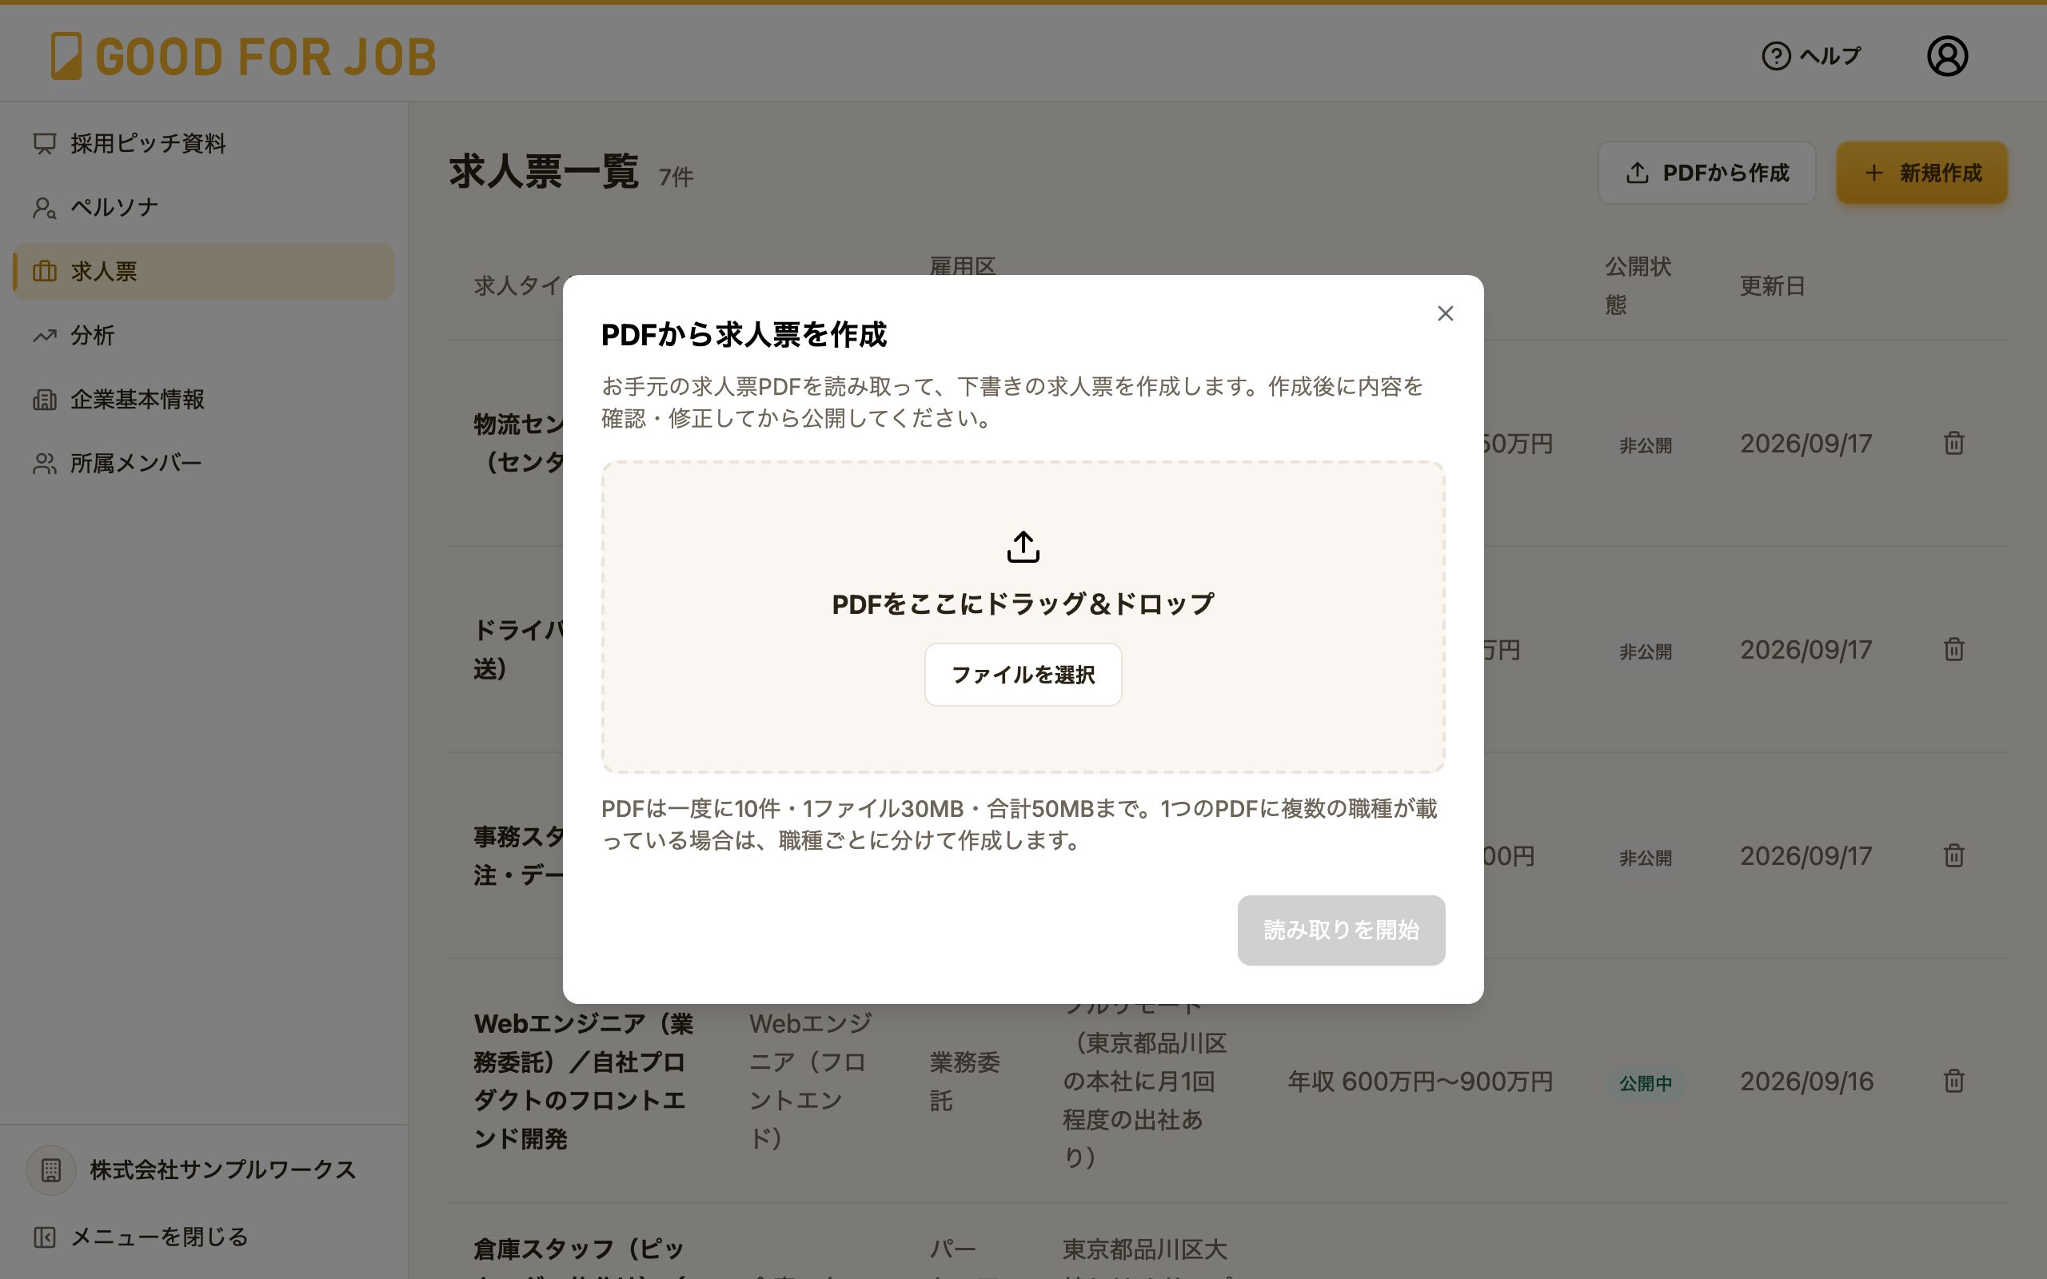This screenshot has height=1279, width=2047.
Task: Click 非公開 badge on the 物流センター row
Action: (1646, 445)
